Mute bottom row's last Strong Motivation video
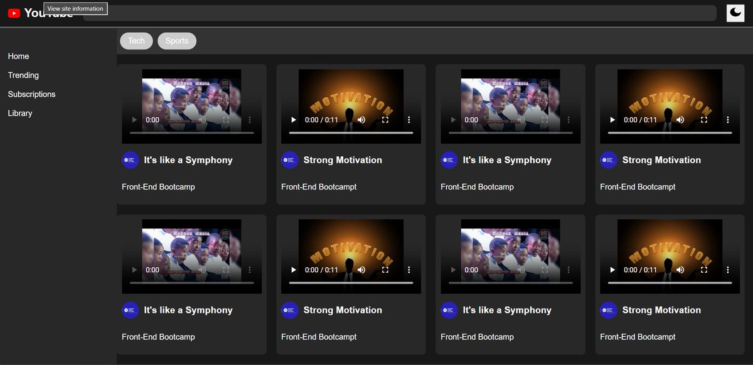This screenshot has width=753, height=365. (x=680, y=270)
